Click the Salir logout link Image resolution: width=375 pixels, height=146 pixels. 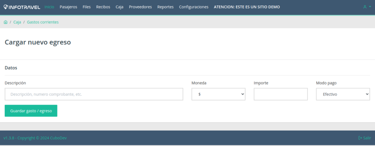tap(365, 138)
